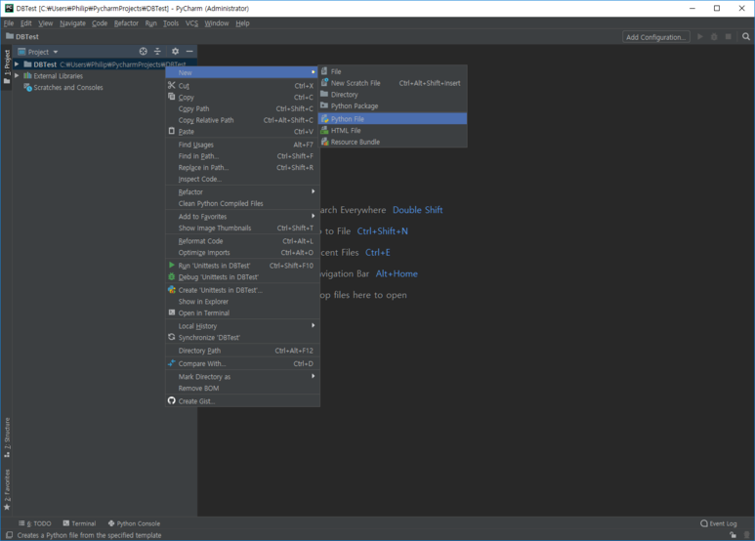Select File in the New submenu

393,71
